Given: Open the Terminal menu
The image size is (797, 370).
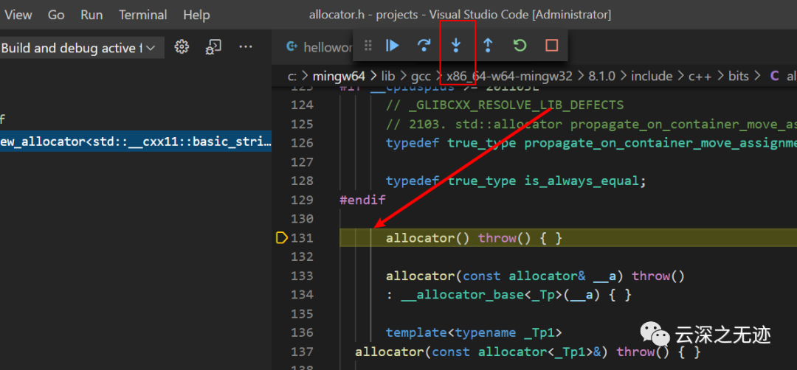Looking at the screenshot, I should pos(143,15).
